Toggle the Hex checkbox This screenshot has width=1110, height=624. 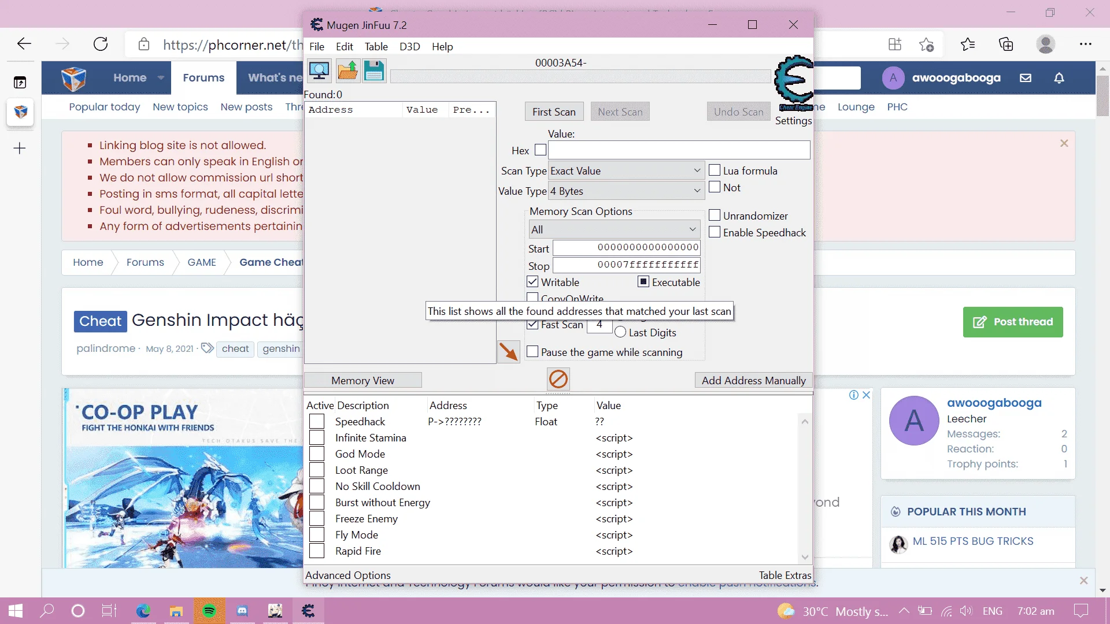(541, 150)
